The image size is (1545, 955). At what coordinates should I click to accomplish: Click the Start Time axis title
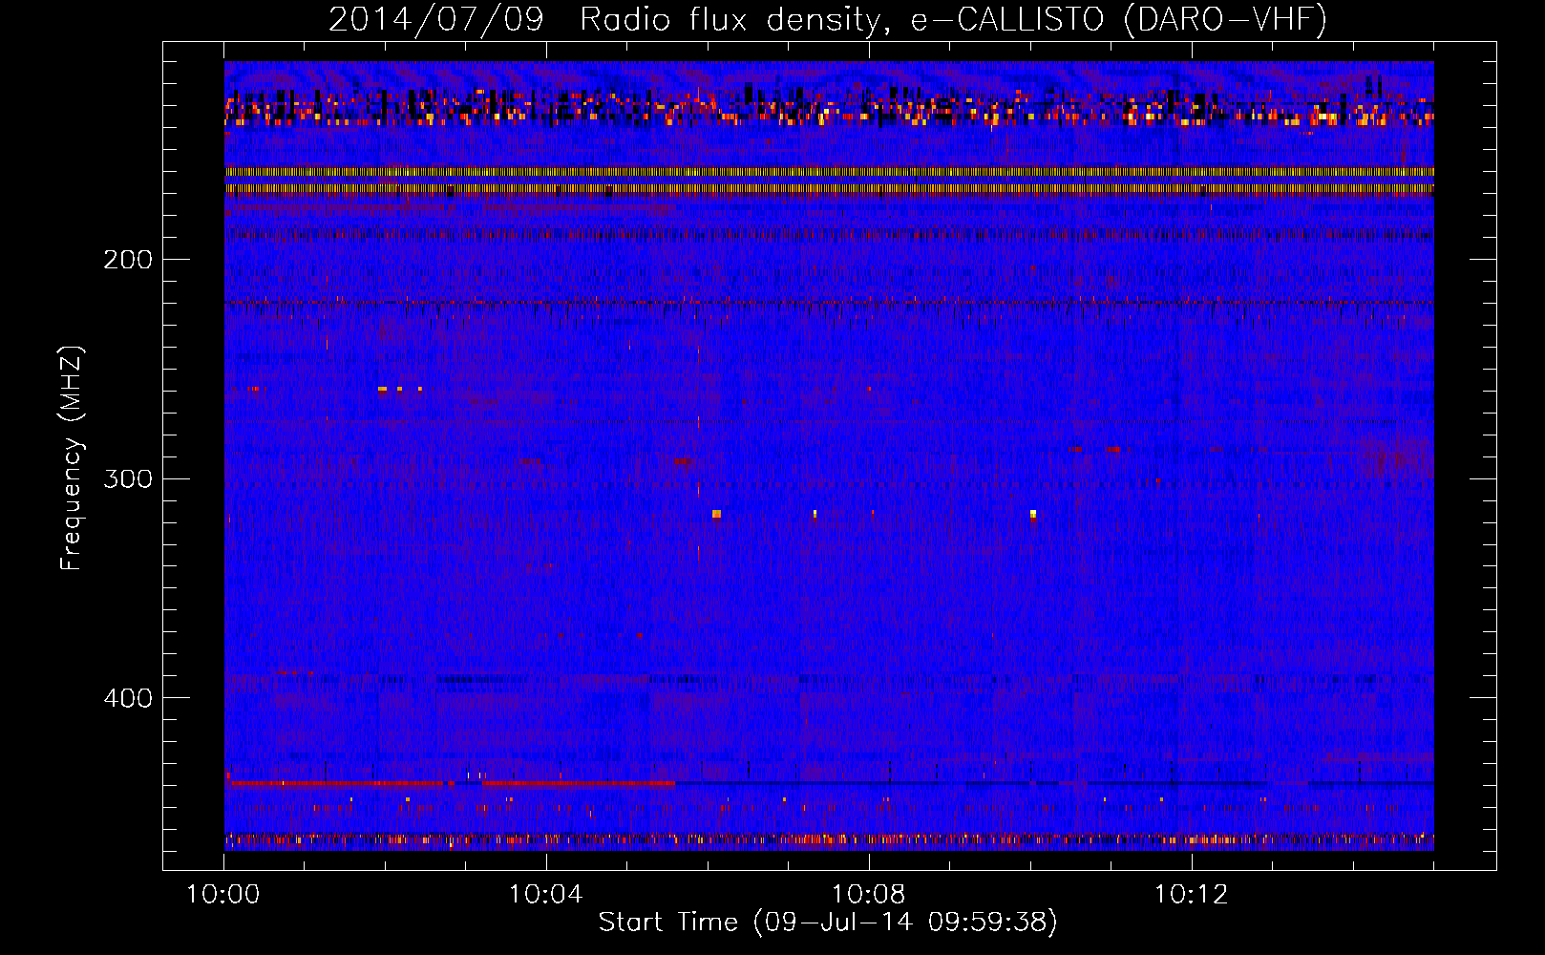[828, 923]
